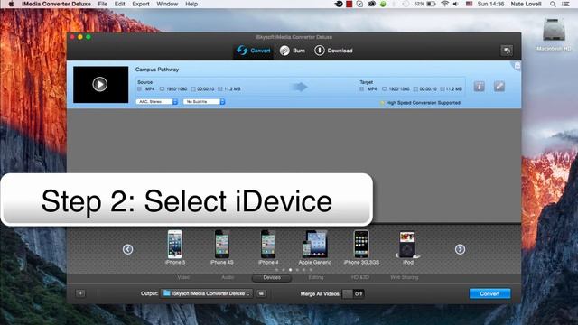Select the iPhone 3G,3GS preset
The image size is (578, 325).
coord(361,247)
